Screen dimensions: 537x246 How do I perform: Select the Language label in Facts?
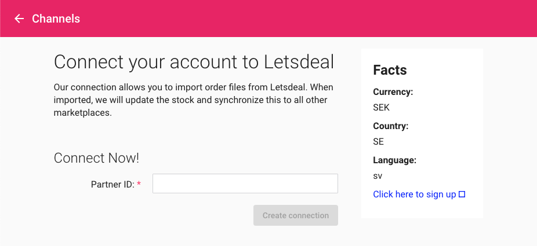(x=394, y=160)
